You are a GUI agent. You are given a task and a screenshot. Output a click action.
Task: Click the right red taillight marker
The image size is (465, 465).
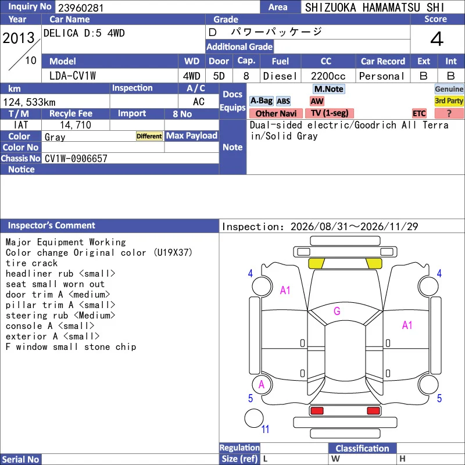click(373, 411)
